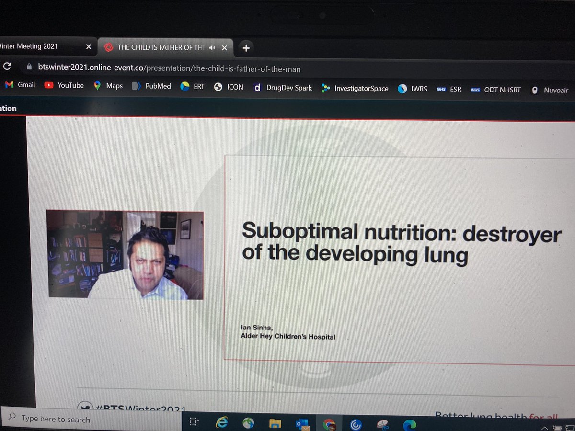Open the NHS ESR bookmark
Viewport: 575px width, 431px height.
click(x=449, y=90)
